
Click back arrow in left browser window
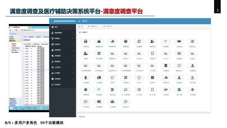pos(10,30)
